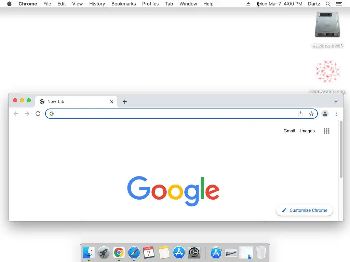Screen dimensions: 350x262
Task: Open the applications folder stack in Dock
Action: [x=216, y=253]
